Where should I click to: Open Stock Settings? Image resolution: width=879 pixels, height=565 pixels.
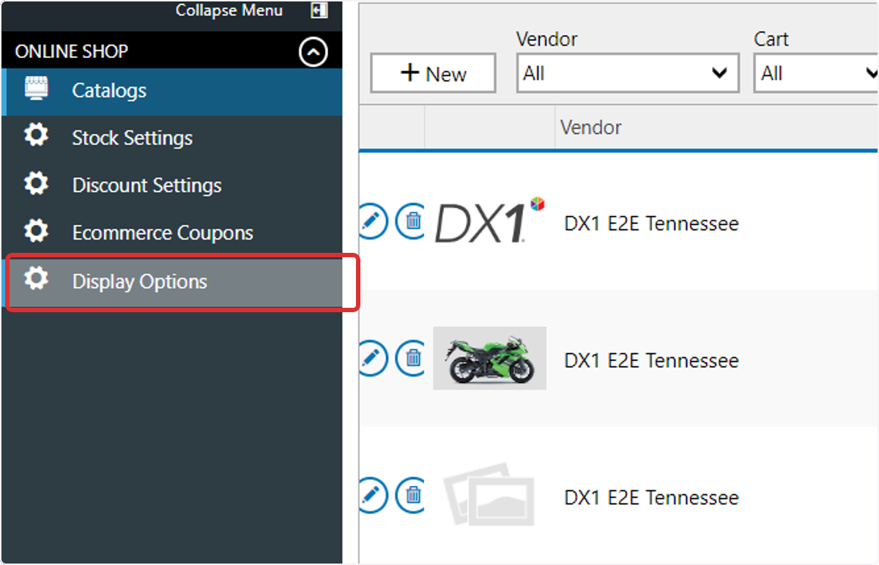(x=171, y=139)
